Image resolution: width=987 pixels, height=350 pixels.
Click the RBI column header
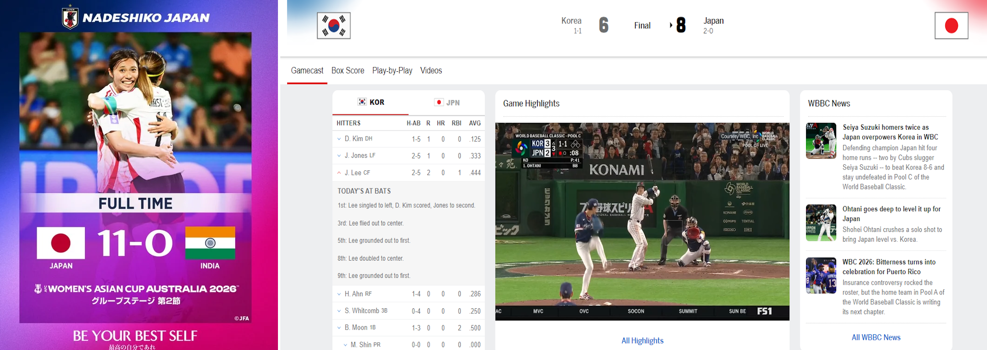click(x=457, y=123)
